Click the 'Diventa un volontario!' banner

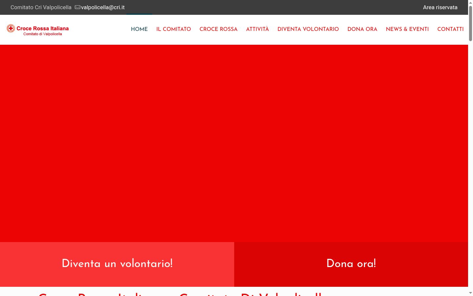(117, 264)
